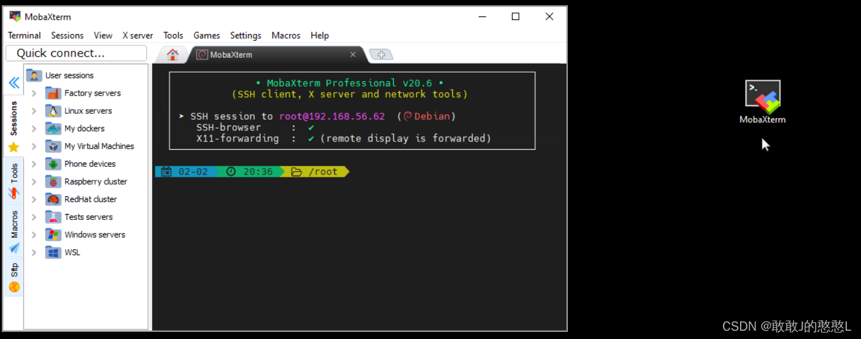Click the WSL Windows logo icon
Image resolution: width=861 pixels, height=339 pixels.
pyautogui.click(x=53, y=252)
